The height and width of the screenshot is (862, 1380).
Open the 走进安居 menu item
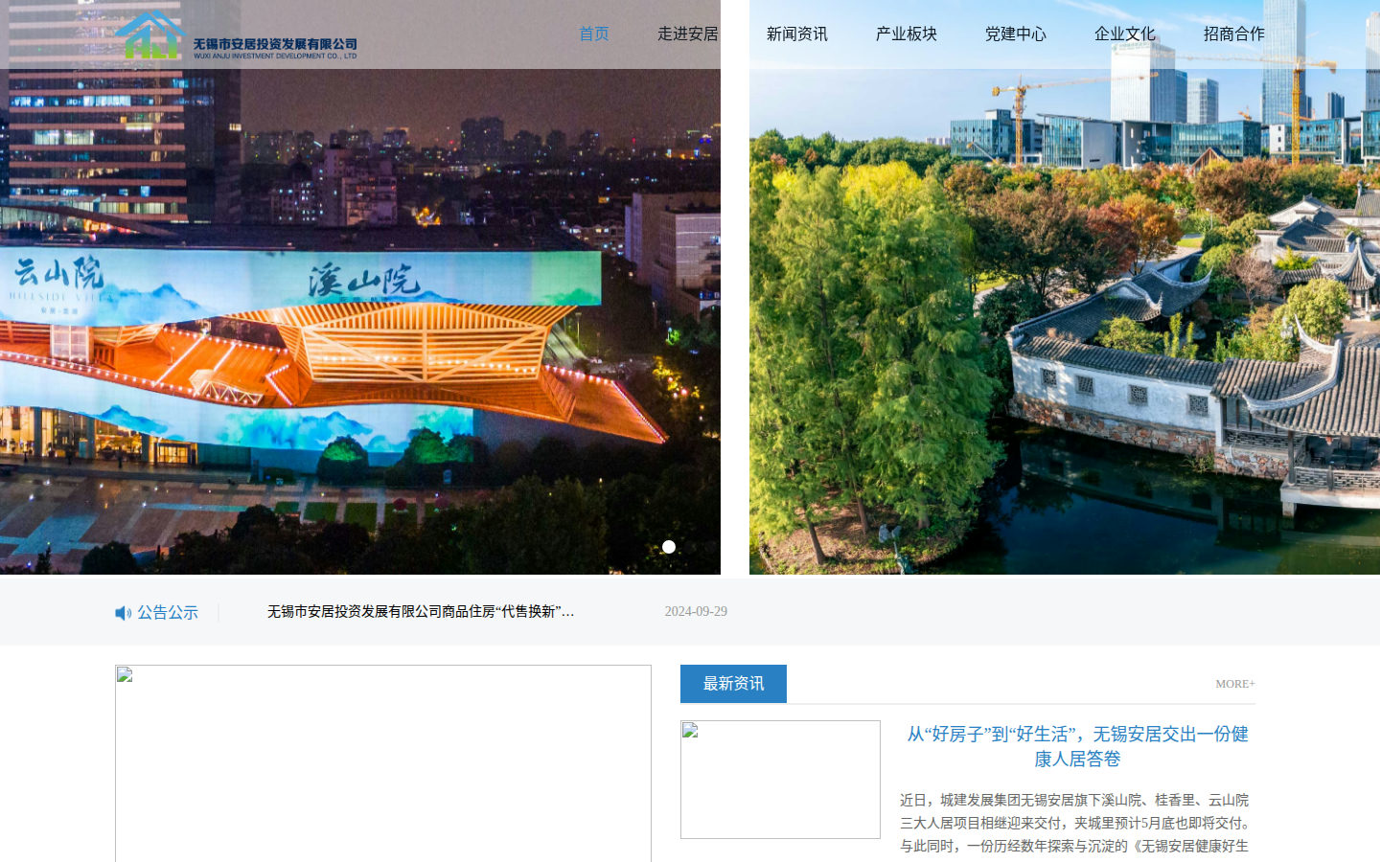pyautogui.click(x=688, y=34)
